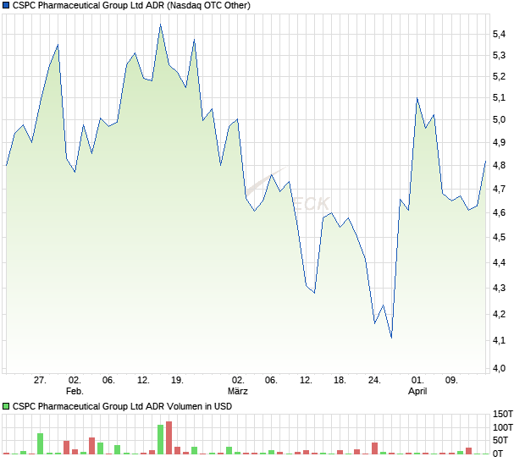525x462 pixels.
Task: Click the 5,0 price axis label
Action: (499, 120)
